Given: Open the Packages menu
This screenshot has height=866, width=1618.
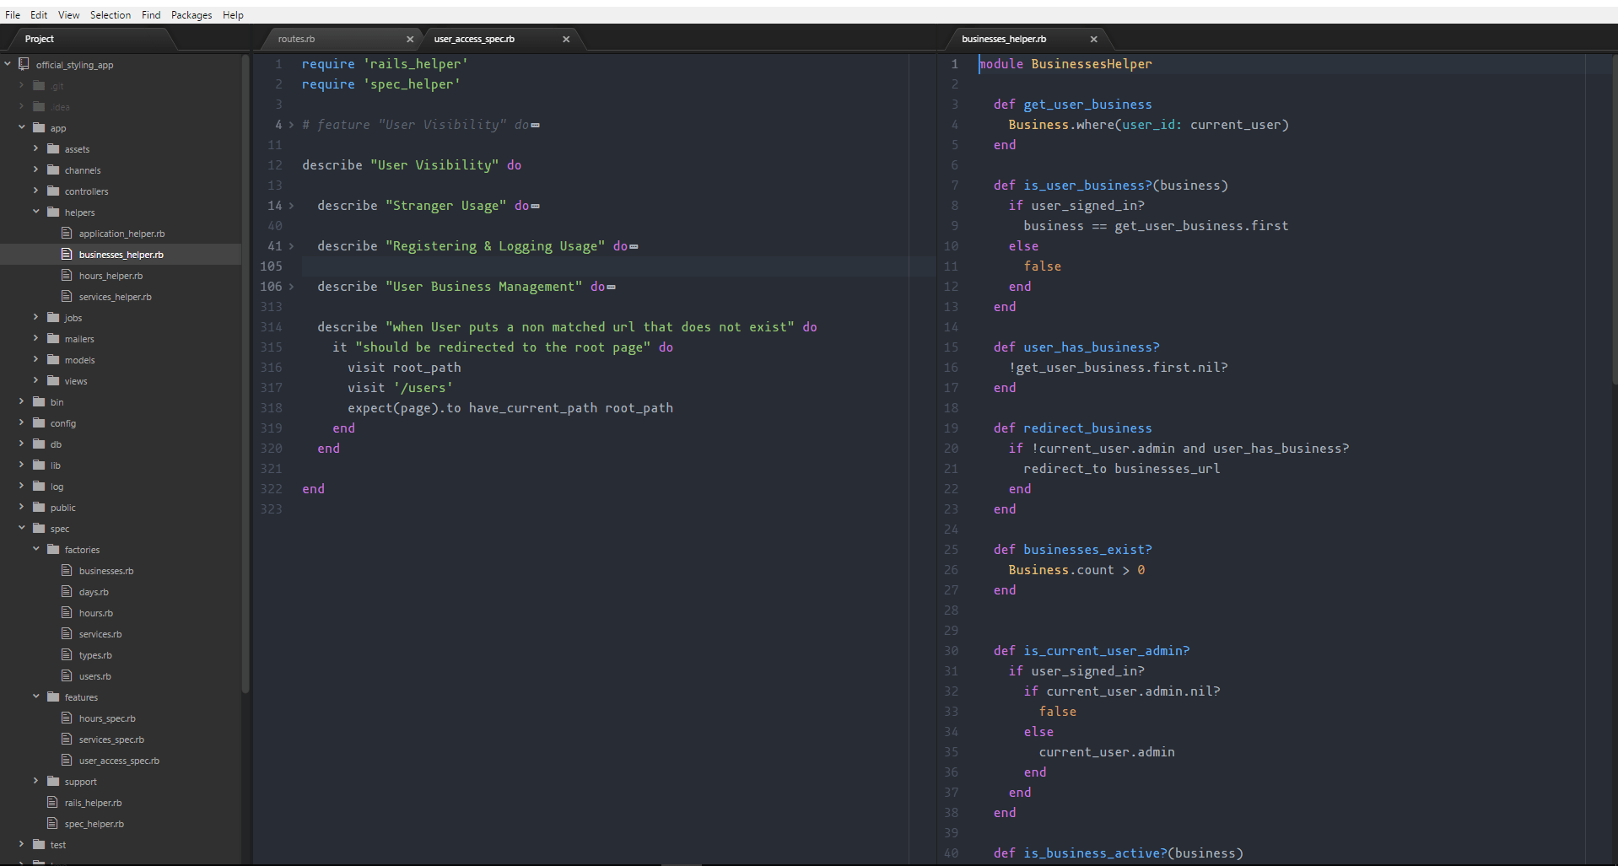Looking at the screenshot, I should 191,15.
